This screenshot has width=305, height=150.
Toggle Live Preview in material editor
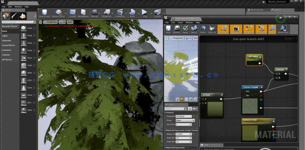click(x=236, y=29)
